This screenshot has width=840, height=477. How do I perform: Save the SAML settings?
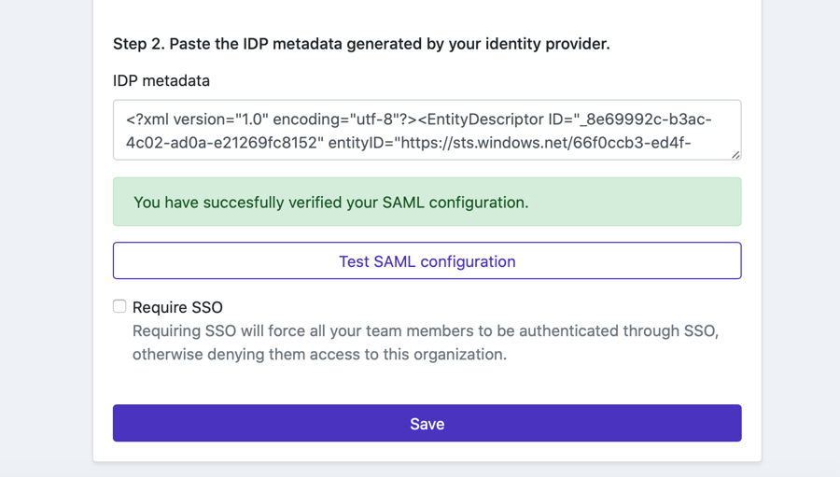(x=427, y=423)
